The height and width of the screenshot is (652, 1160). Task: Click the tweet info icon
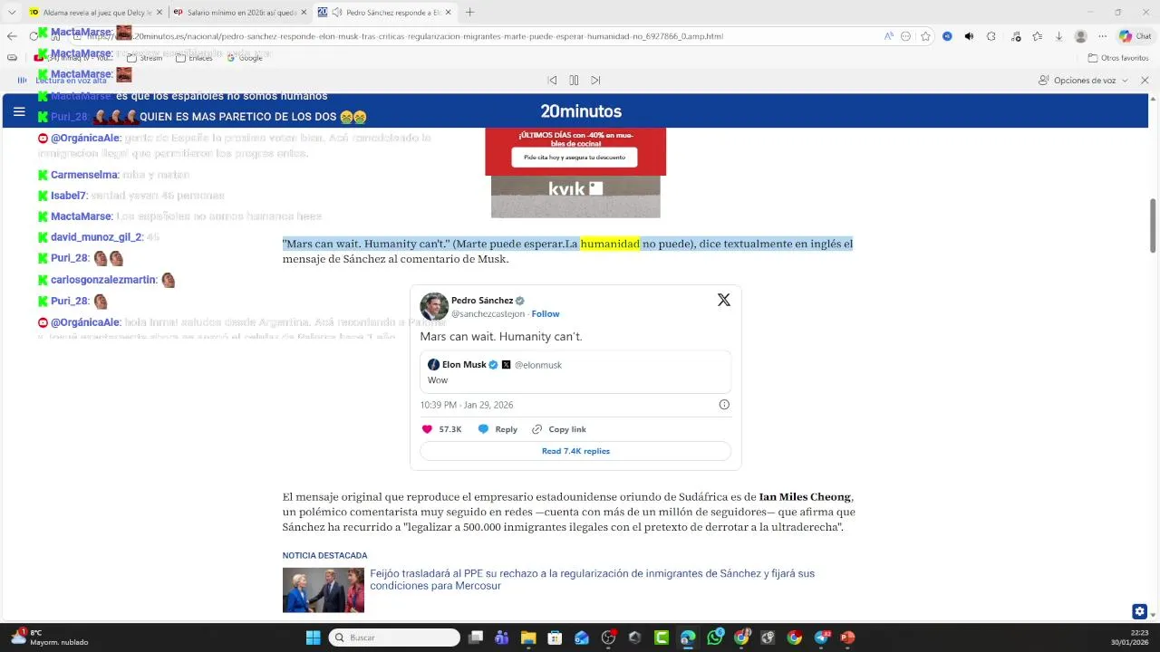point(724,405)
